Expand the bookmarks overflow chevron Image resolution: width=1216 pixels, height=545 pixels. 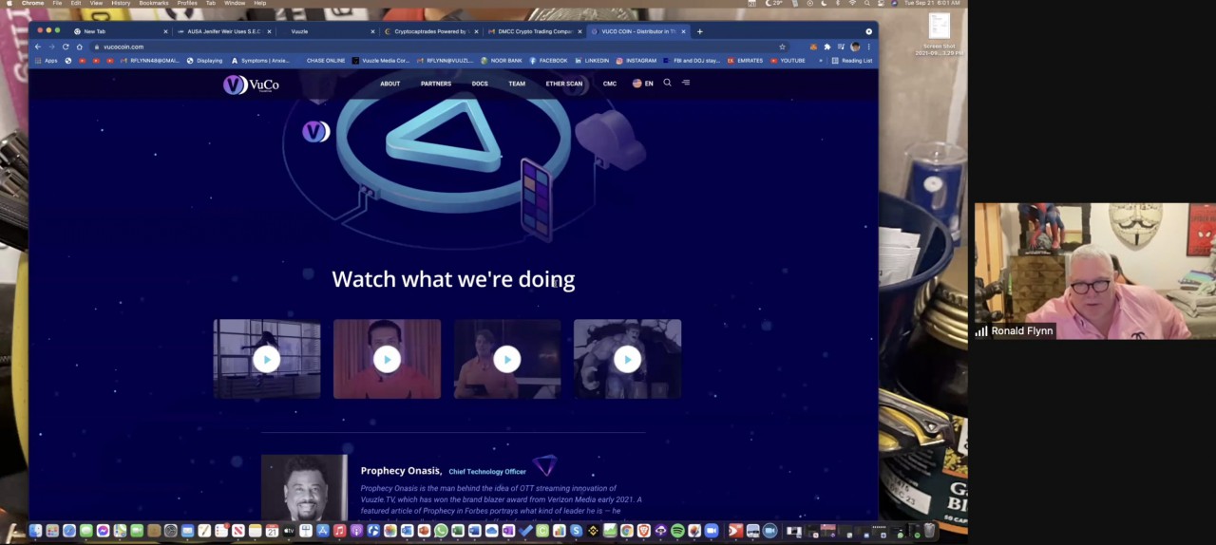coord(820,61)
